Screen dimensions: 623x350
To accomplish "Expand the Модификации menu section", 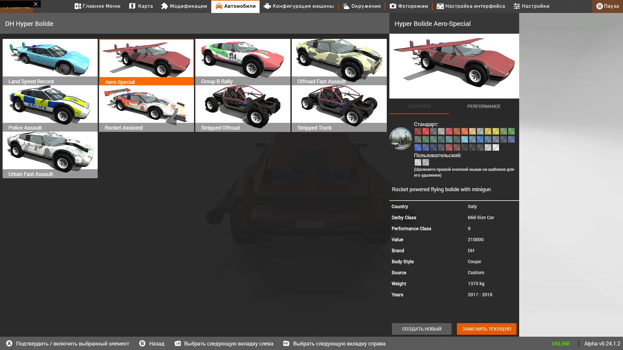I will tap(184, 6).
